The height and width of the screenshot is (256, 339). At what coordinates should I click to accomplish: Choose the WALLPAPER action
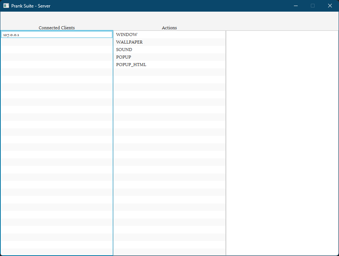pos(169,42)
